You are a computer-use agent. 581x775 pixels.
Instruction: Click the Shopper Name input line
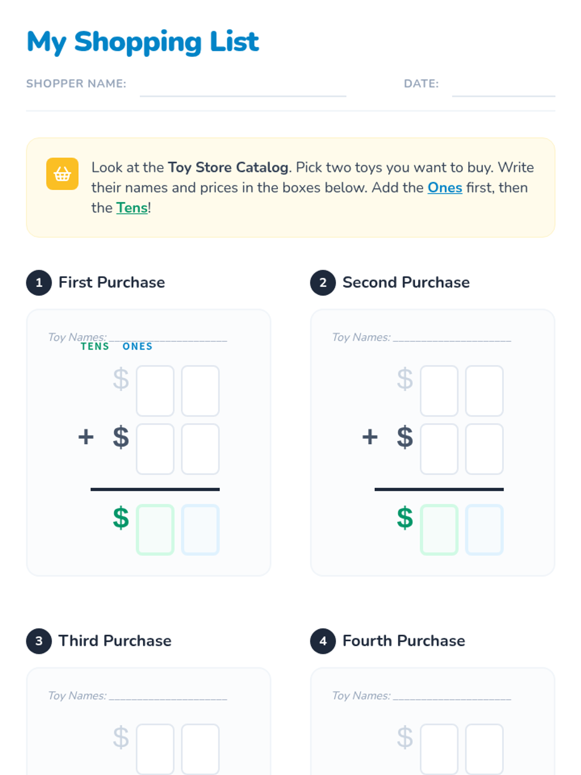coord(243,90)
